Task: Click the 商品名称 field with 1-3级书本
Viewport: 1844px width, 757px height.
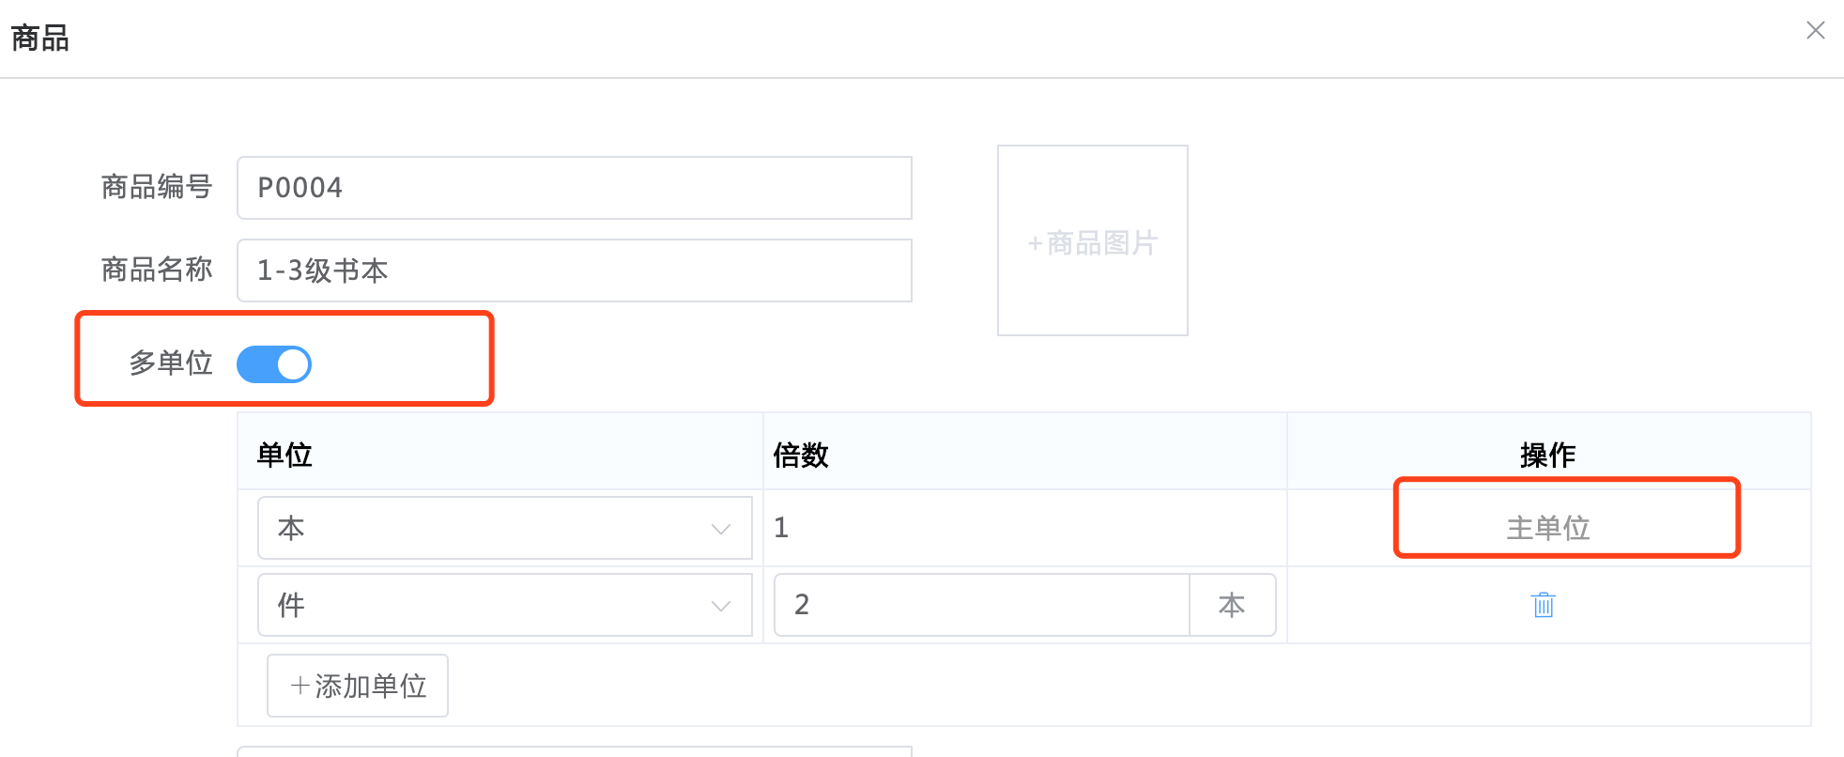Action: coord(574,270)
